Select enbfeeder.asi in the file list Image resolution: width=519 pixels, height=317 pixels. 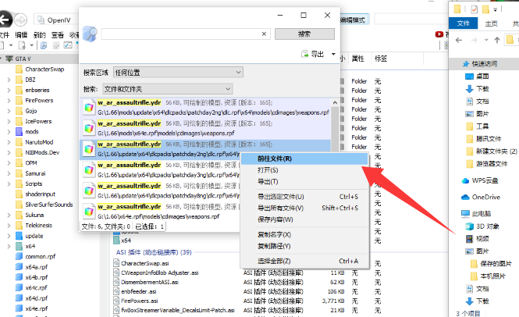click(x=138, y=291)
